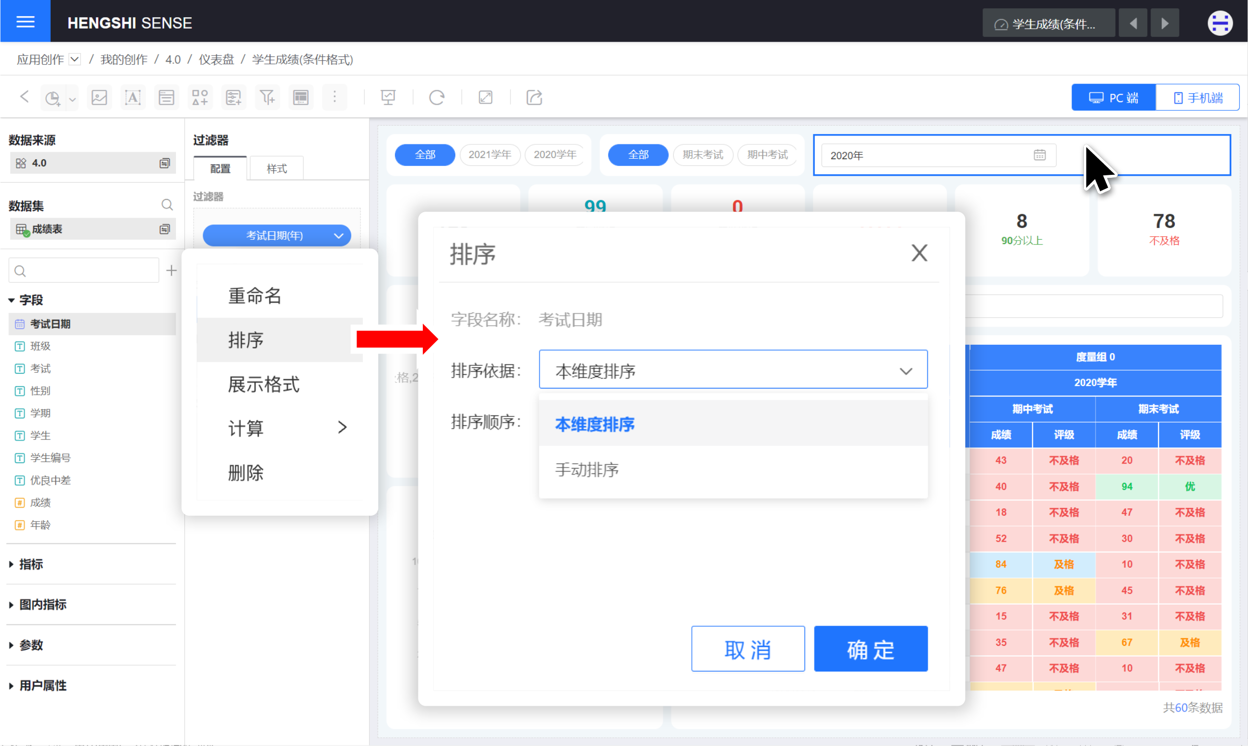Open calendar picker in 2020年 field
This screenshot has height=746, width=1248.
[x=1039, y=155]
